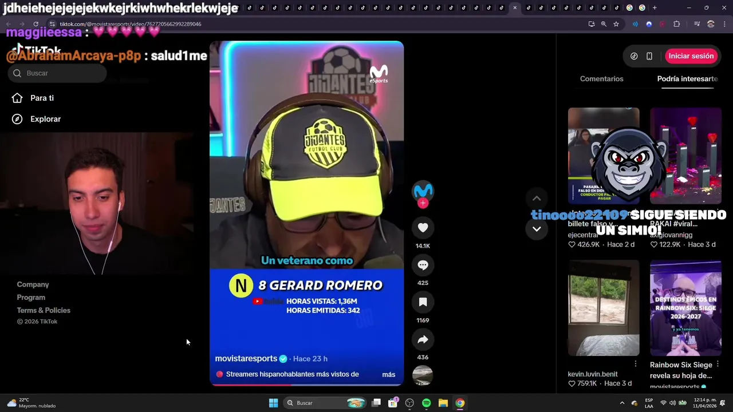733x412 pixels.
Task: Open the Explorar section
Action: coord(45,119)
